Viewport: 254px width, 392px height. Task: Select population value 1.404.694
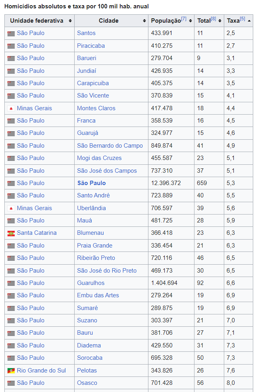tap(164, 283)
